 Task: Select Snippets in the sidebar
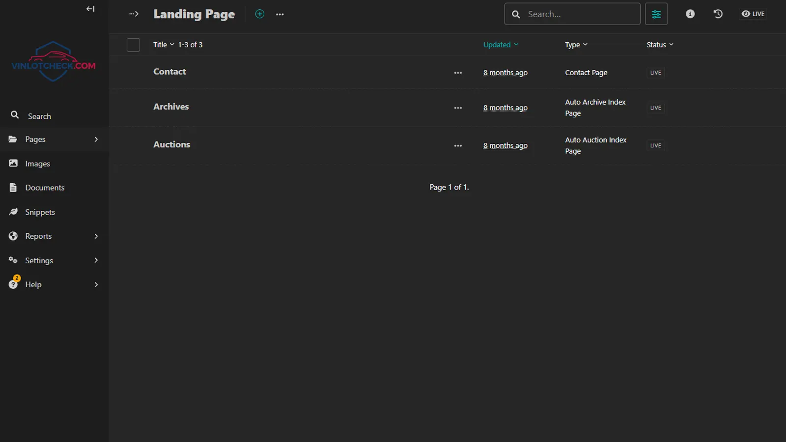click(40, 212)
